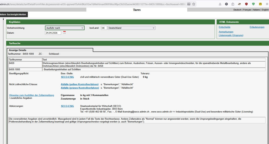This screenshot has width=269, height=144.
Task: Click into the Datum input field
Action: point(53,33)
